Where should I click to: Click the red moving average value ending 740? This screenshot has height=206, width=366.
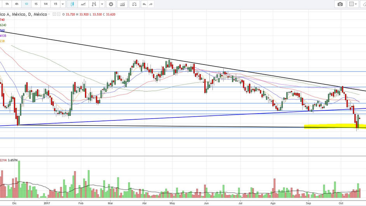[x=2, y=20]
